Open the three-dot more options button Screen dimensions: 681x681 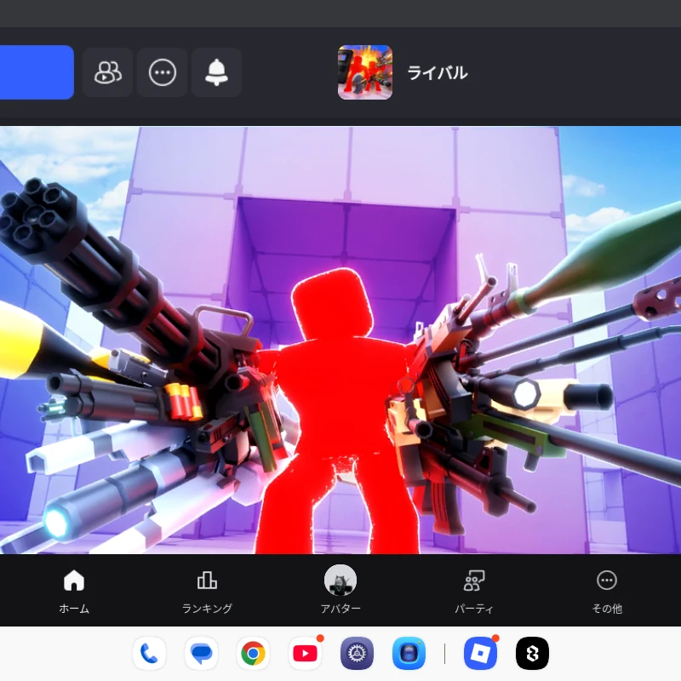(x=163, y=72)
